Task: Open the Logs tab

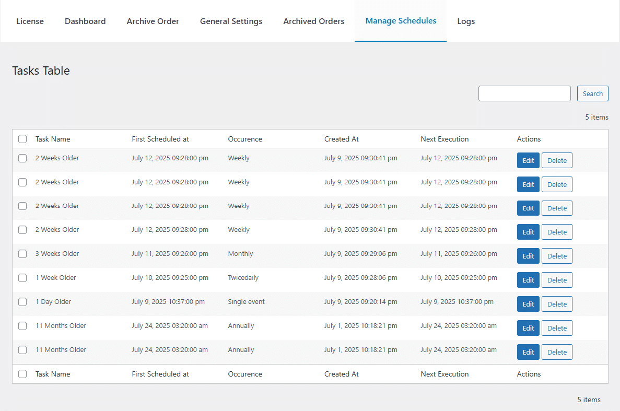Action: (466, 21)
